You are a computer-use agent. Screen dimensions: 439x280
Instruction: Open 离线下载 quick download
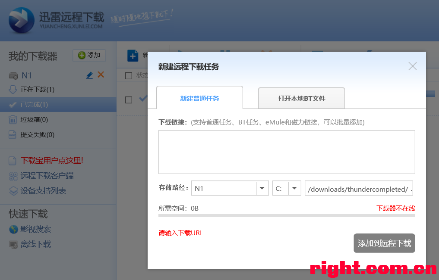point(35,244)
